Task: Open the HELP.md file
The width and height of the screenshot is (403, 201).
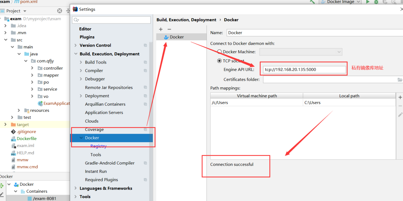Action: [23, 153]
